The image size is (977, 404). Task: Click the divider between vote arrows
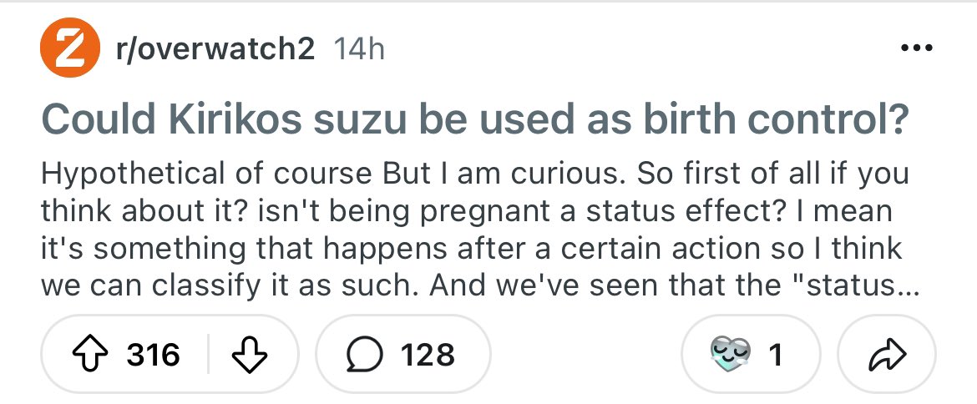(x=208, y=355)
